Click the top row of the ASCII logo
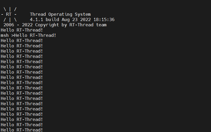The image size is (211, 132). tap(10, 9)
